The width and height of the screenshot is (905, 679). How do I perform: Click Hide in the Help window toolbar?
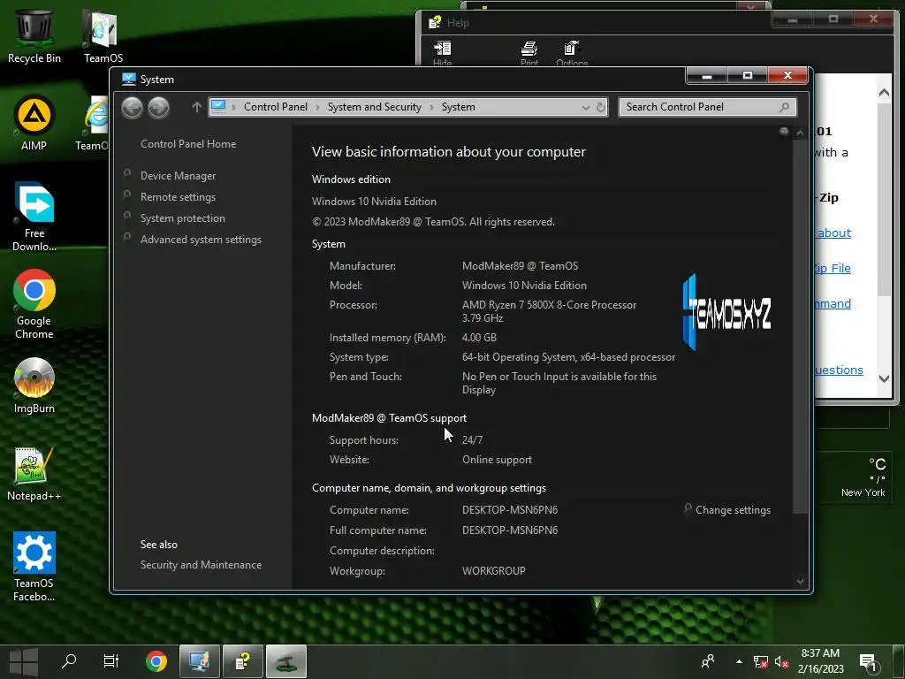coord(443,54)
